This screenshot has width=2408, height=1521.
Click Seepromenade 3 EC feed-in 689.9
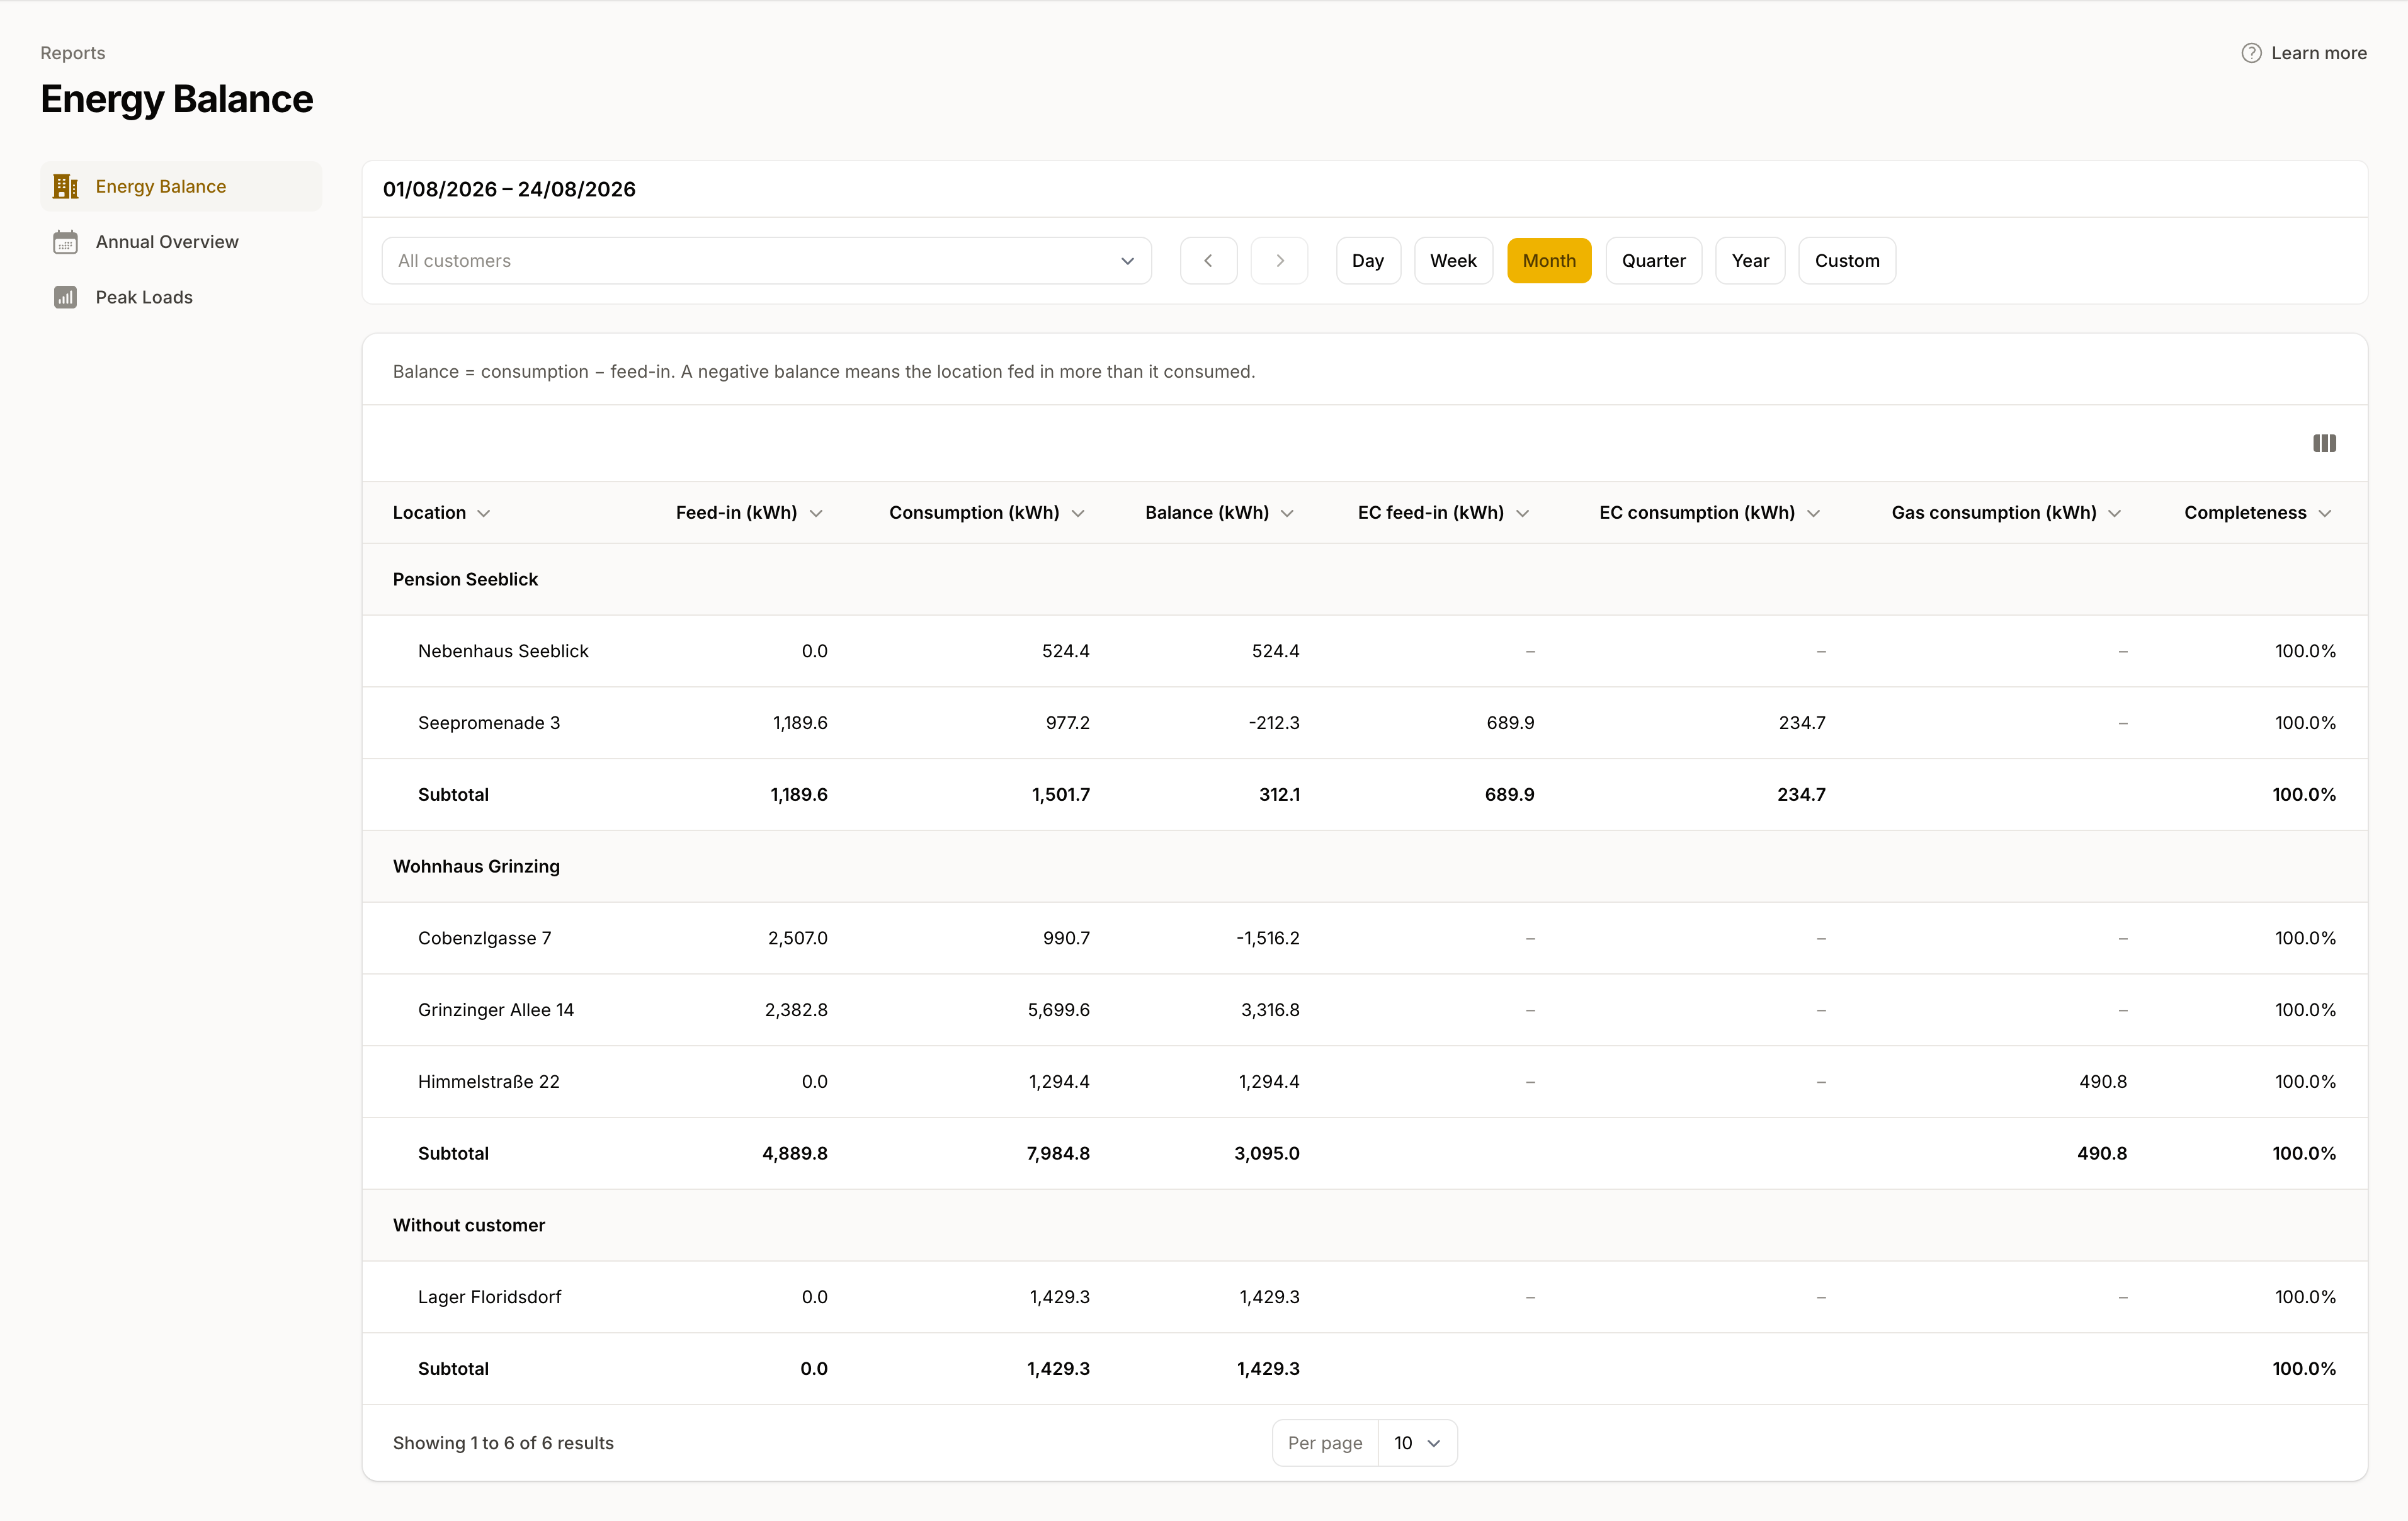(x=1510, y=723)
